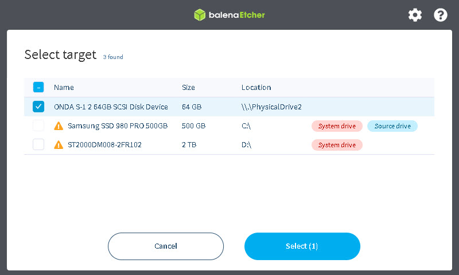The height and width of the screenshot is (275, 459).
Task: Click the balenaEtcher cube logo
Action: point(200,15)
